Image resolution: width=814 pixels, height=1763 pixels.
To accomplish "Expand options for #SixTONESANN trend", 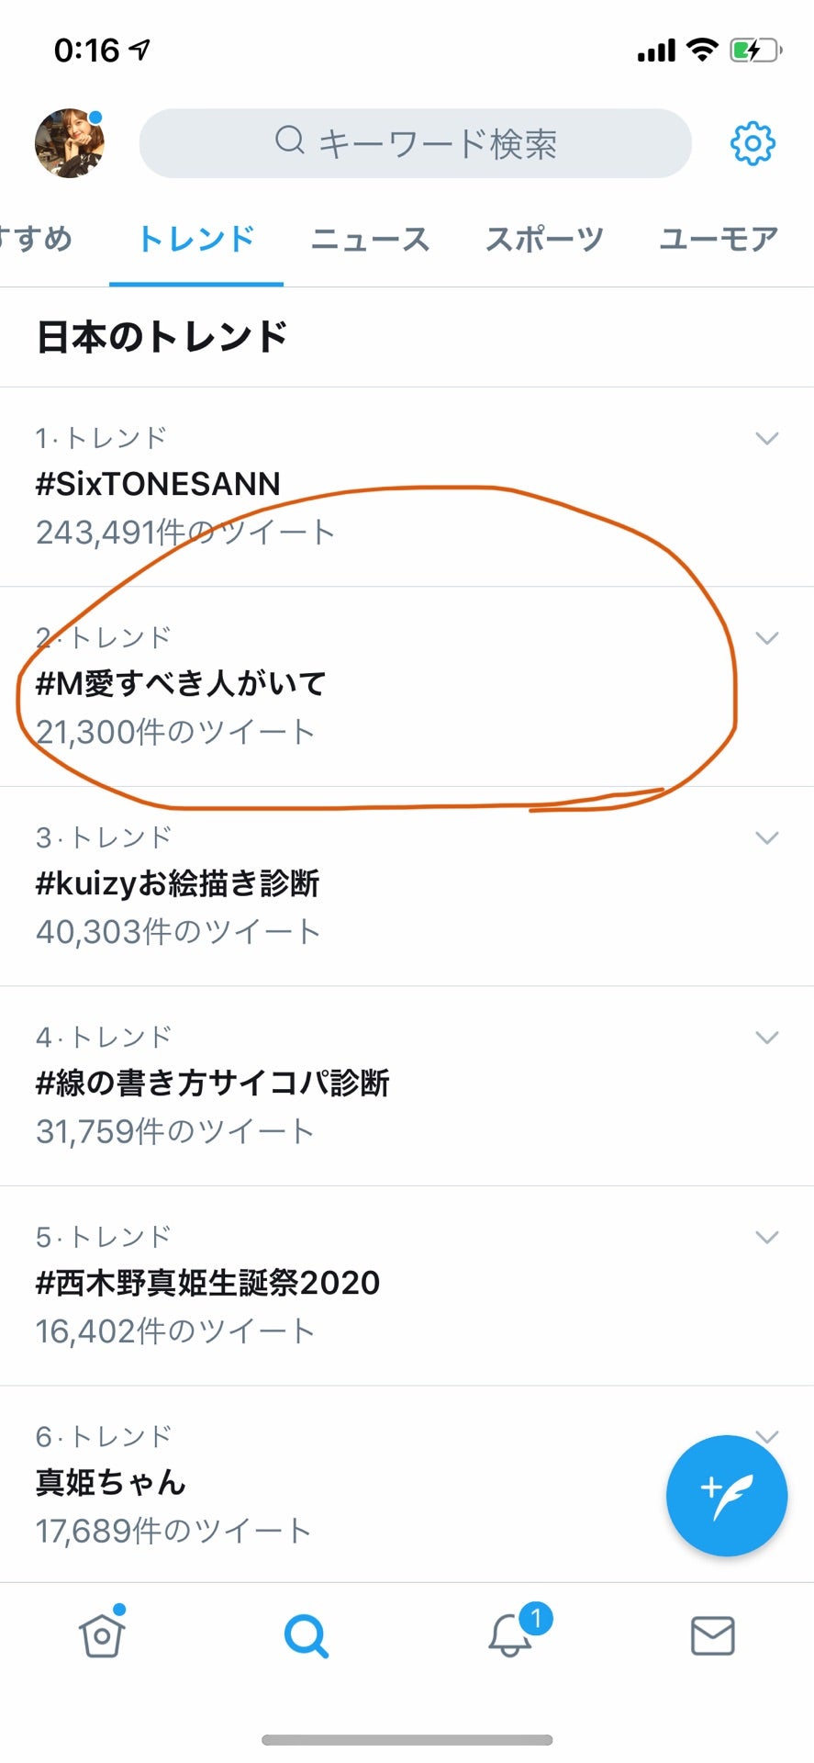I will pos(766,438).
